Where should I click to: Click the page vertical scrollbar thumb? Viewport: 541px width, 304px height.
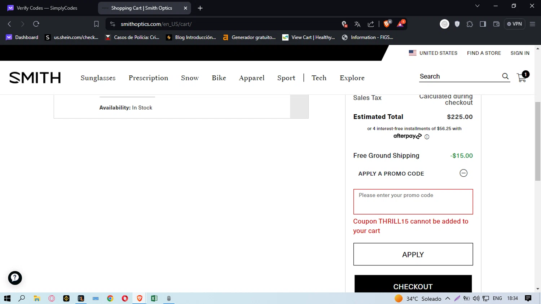point(538,141)
